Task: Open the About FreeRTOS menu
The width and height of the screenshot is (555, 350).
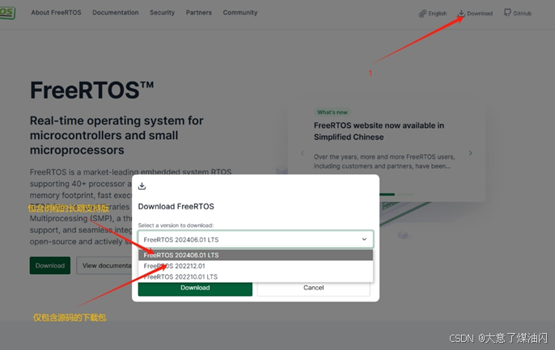Action: coord(56,12)
